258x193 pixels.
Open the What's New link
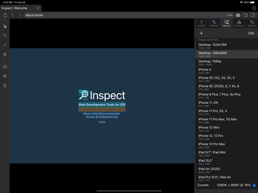pos(91,113)
